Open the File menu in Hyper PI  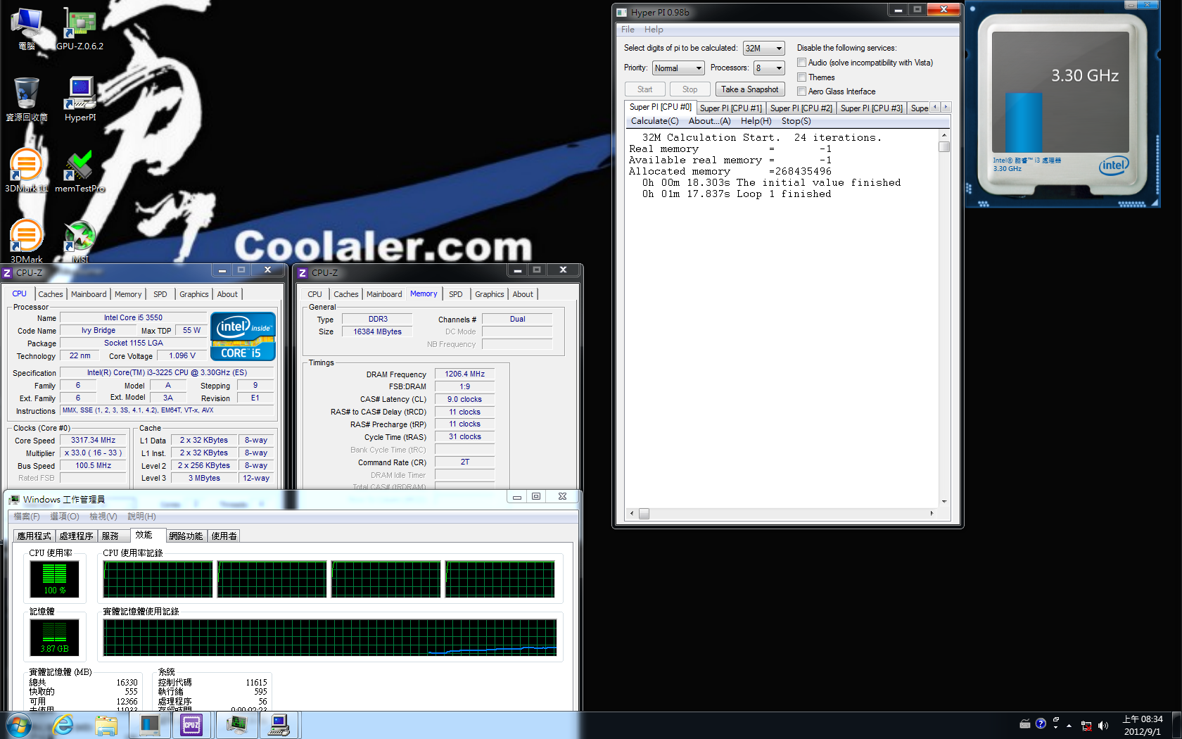[x=628, y=30]
